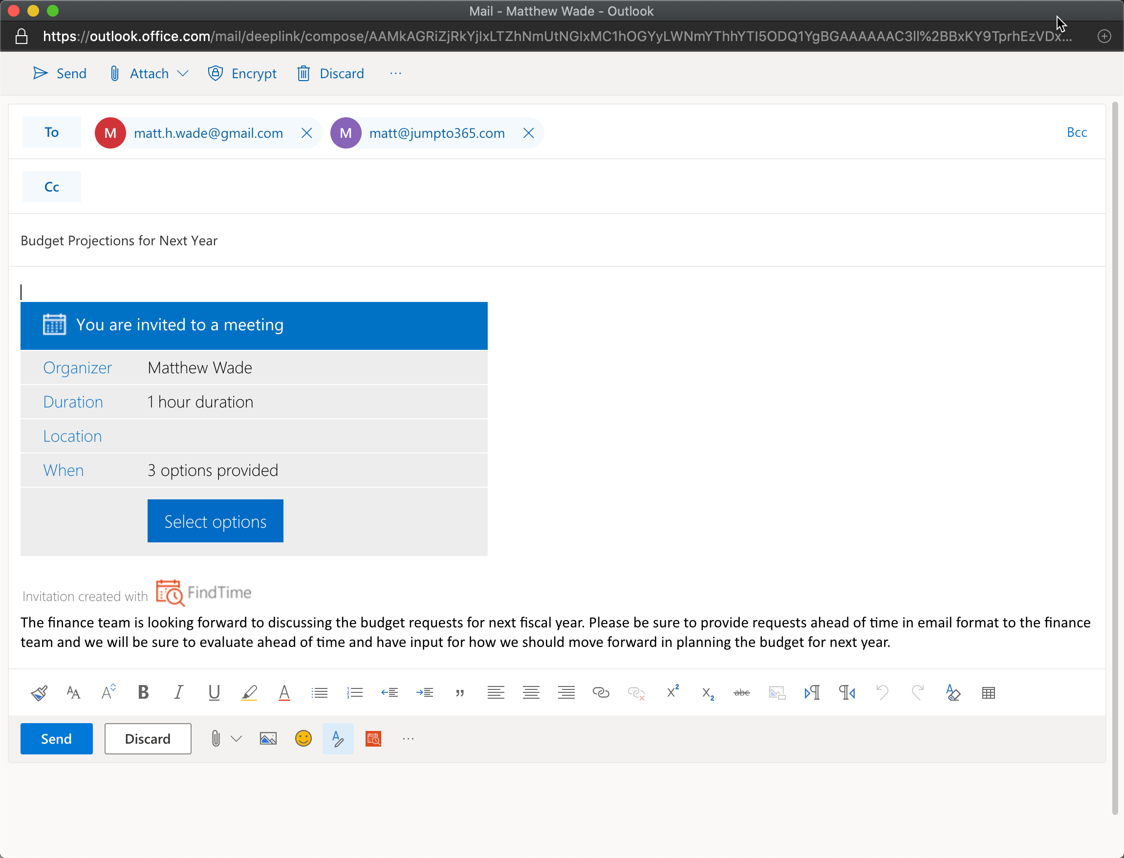Viewport: 1124px width, 858px height.
Task: Click the To recipients button
Action: pos(52,132)
